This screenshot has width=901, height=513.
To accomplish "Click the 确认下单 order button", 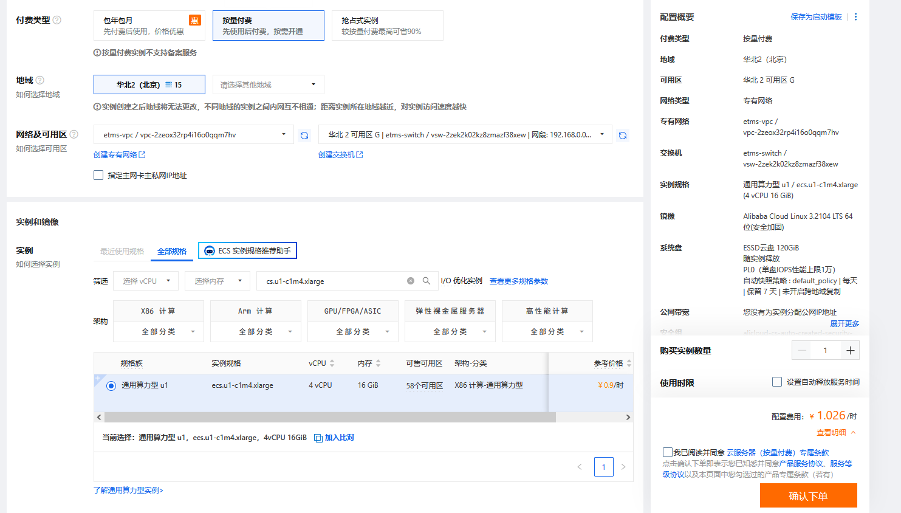I will click(809, 495).
